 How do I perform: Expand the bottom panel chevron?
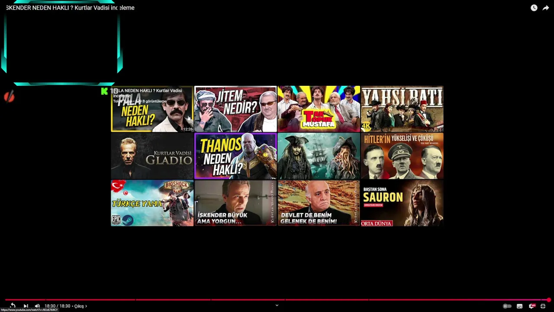[x=277, y=305]
